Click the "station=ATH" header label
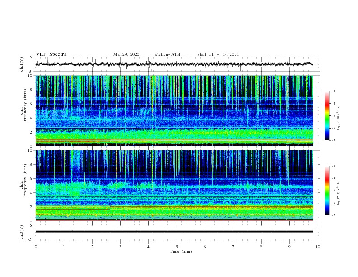This screenshot has height=277, width=358. [168, 54]
